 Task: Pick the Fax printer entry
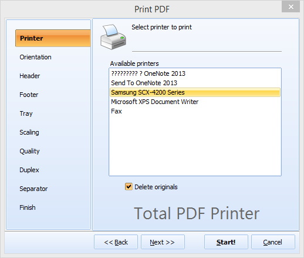coord(195,111)
